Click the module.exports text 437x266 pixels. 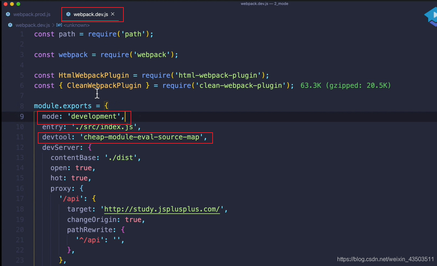point(62,106)
